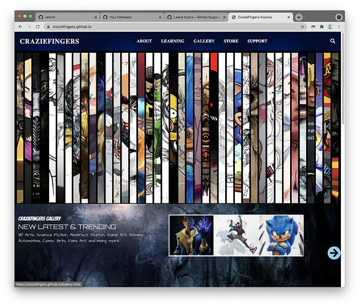
Task: Close the Latest topics GitHub Support tab
Action: 224,17
